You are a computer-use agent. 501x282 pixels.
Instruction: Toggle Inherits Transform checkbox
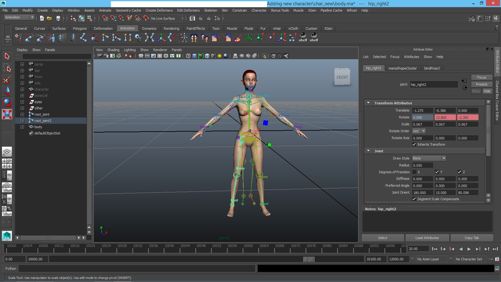click(414, 144)
